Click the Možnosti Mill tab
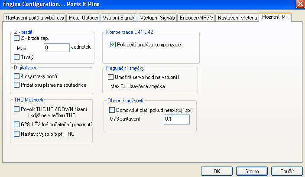 (x=275, y=17)
